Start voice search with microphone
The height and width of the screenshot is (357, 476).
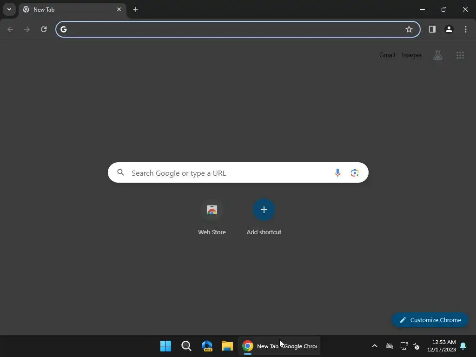[x=337, y=173]
